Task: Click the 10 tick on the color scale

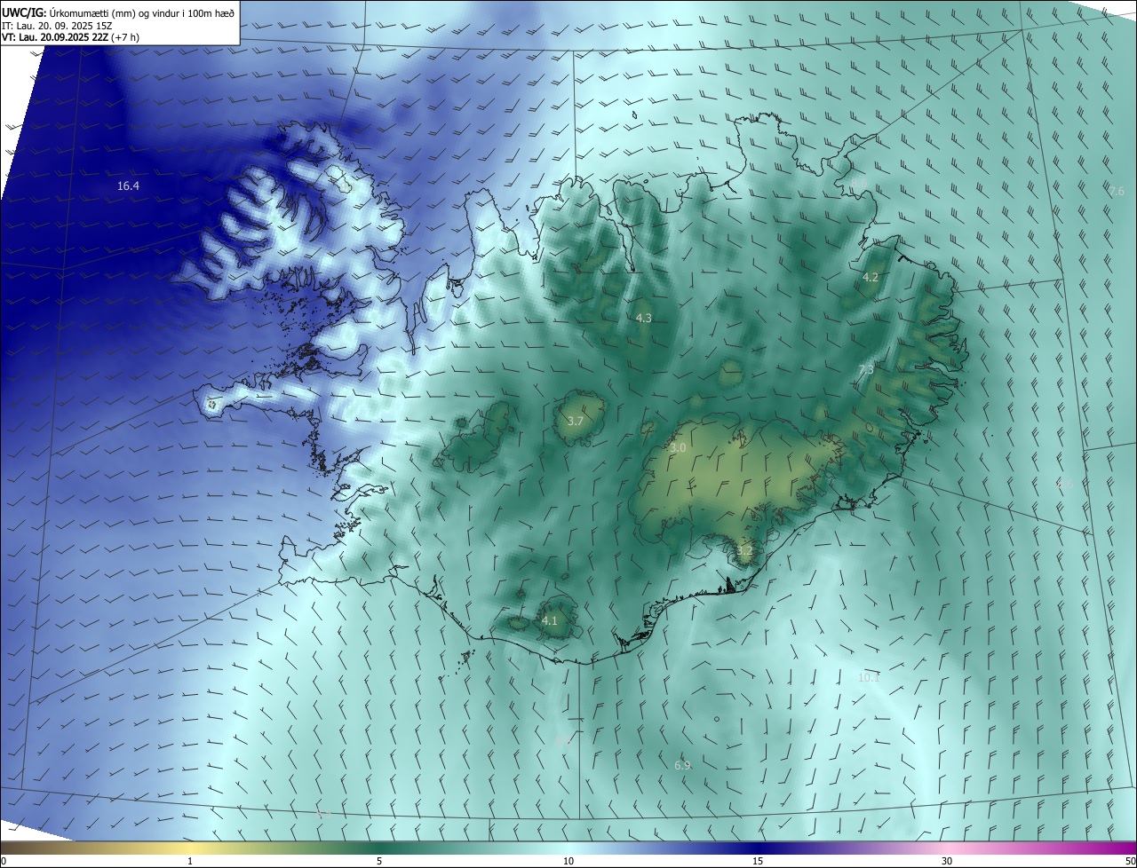Action: 568,862
